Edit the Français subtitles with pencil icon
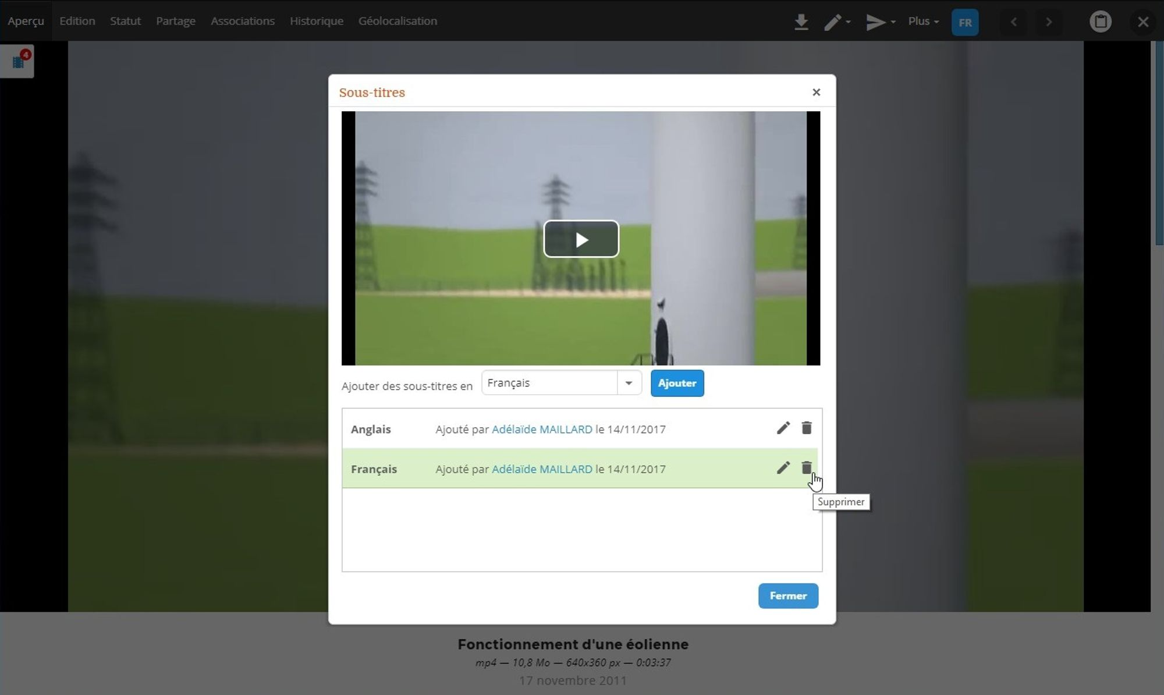The height and width of the screenshot is (695, 1164). [x=783, y=468]
